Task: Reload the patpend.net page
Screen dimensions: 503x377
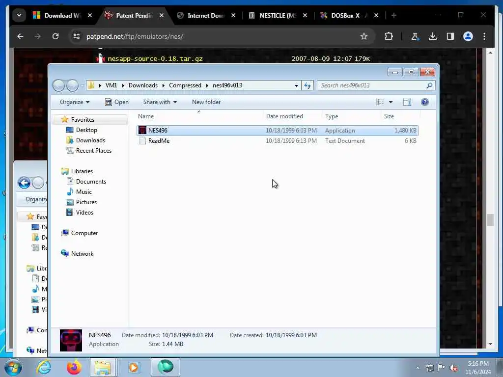Action: pos(56,36)
